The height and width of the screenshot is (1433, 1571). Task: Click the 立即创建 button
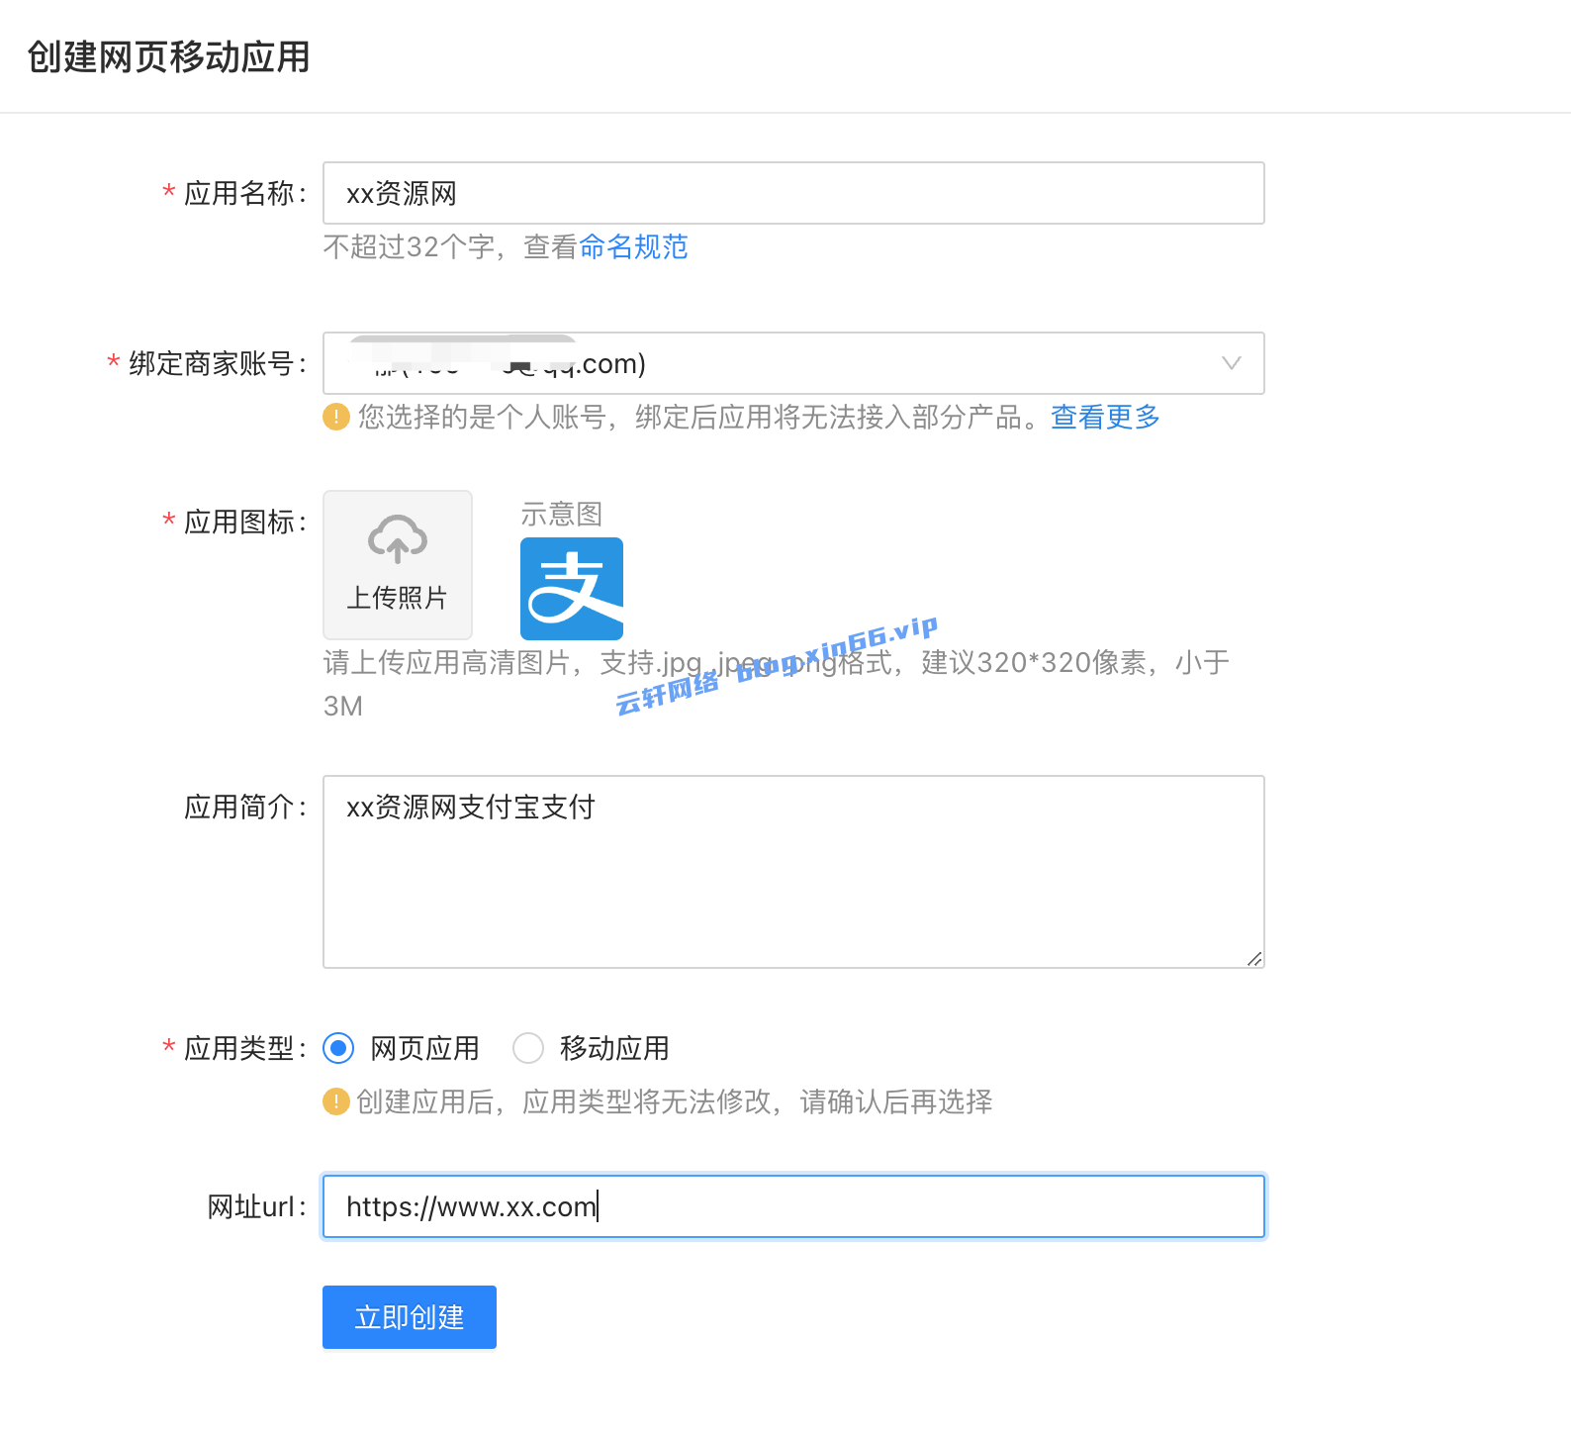[x=410, y=1317]
